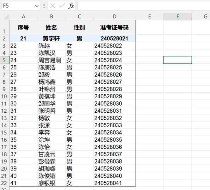Select row 5 header
Image resolution: width=210 pixels, height=190 pixels.
(x=5, y=60)
